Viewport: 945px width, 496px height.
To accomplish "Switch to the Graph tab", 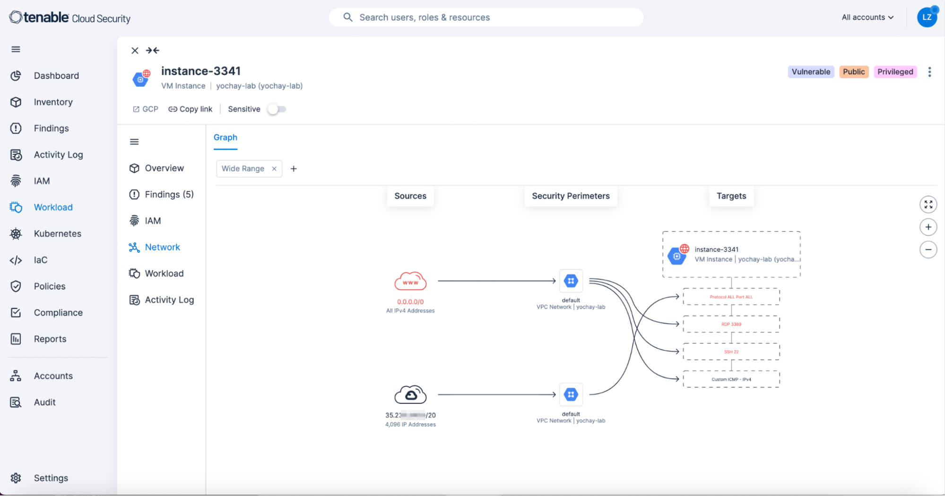I will tap(225, 137).
